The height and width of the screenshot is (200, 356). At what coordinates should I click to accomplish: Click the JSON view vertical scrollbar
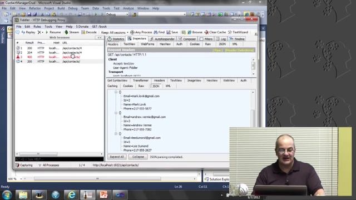pyautogui.click(x=253, y=121)
